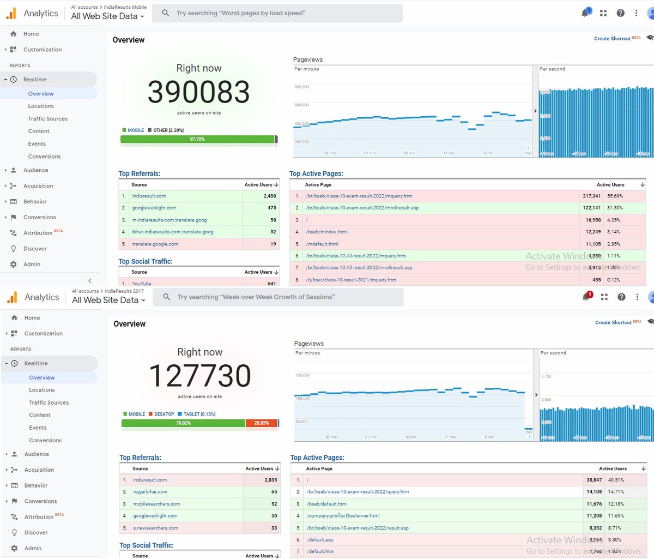Click rojgarbihar.com referral source
Screen dimensions: 654x559
150,492
